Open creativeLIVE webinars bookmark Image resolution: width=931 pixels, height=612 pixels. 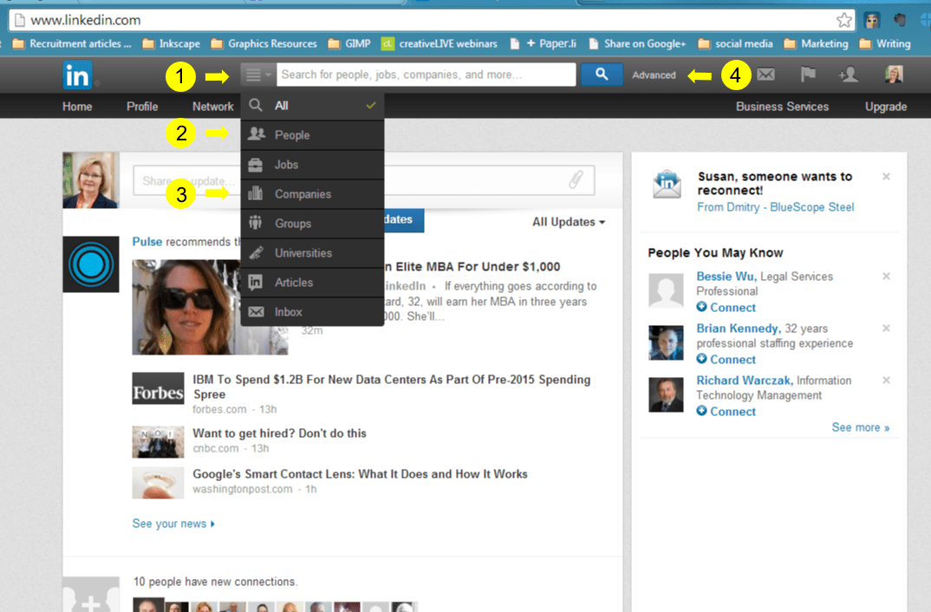(439, 44)
